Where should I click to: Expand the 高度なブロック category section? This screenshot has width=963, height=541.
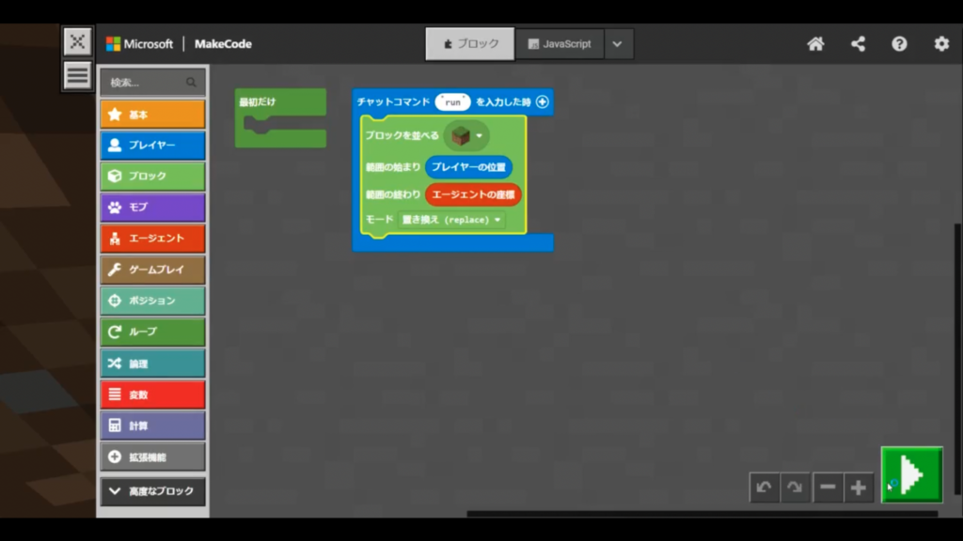[152, 491]
